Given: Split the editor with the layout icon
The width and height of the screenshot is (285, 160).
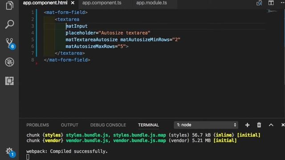Looking at the screenshot, I should tap(271, 3).
